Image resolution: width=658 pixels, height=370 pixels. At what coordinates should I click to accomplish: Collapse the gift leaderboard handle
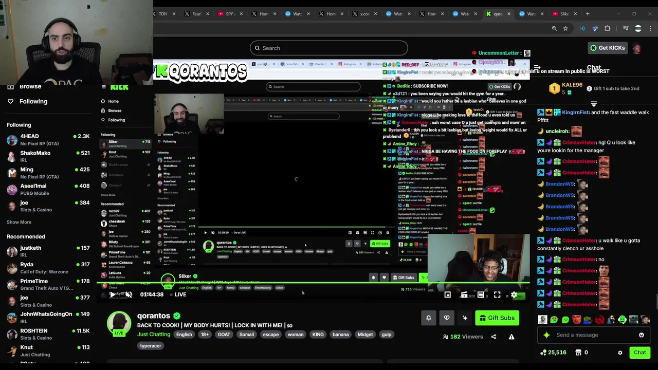594,104
